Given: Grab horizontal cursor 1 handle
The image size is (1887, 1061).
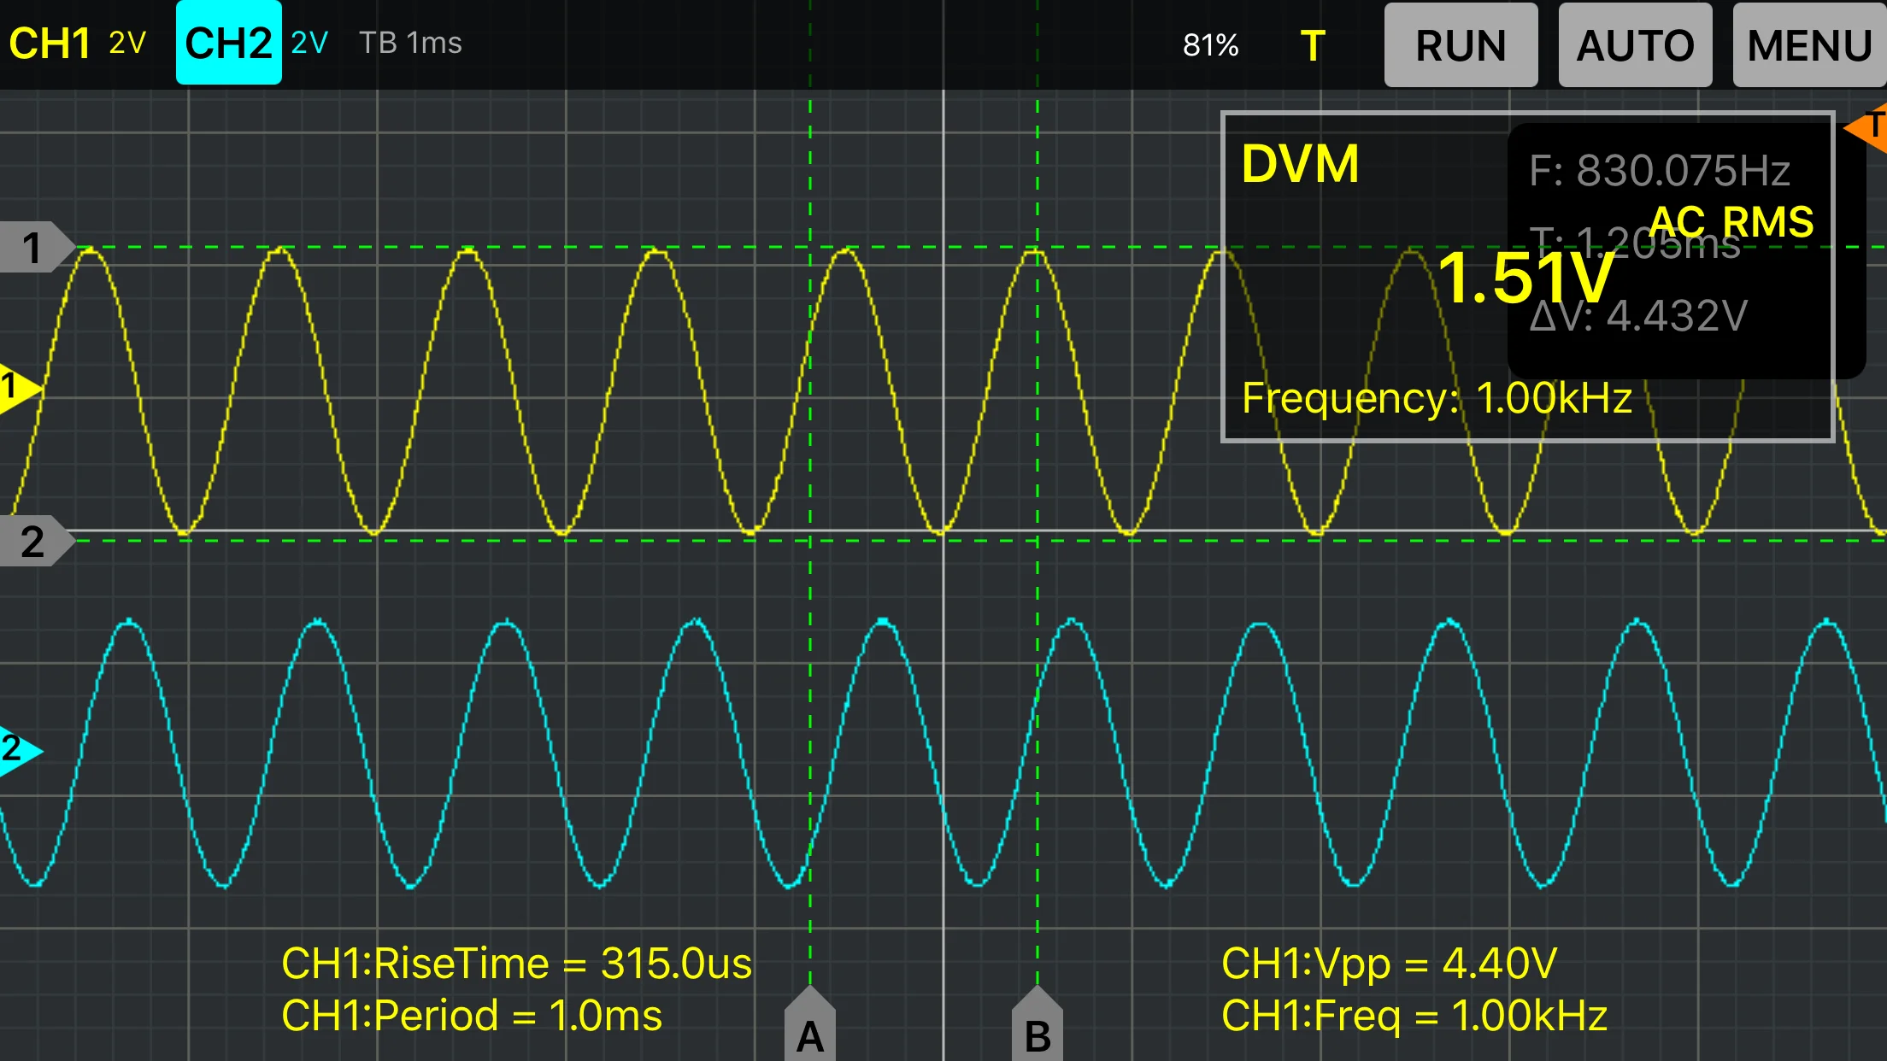Looking at the screenshot, I should click(x=34, y=248).
